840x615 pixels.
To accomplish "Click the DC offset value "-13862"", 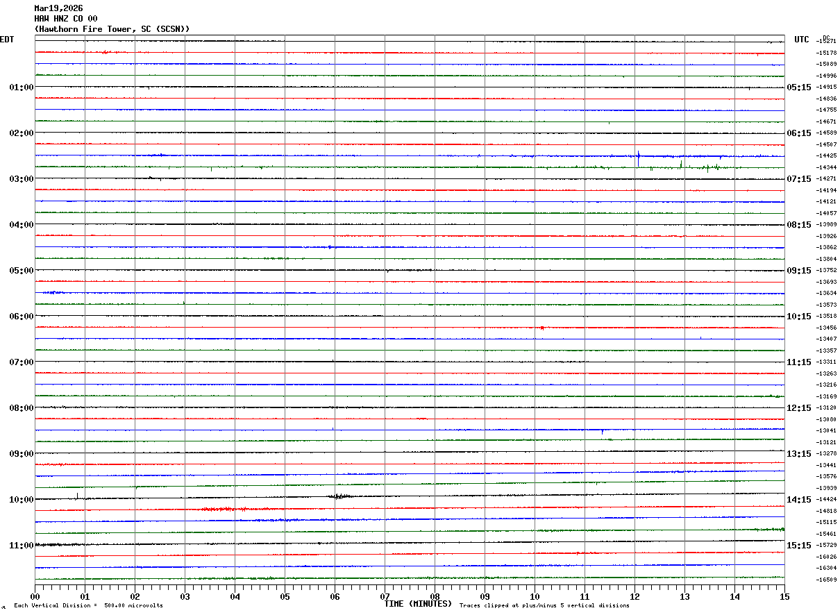I will click(x=826, y=248).
